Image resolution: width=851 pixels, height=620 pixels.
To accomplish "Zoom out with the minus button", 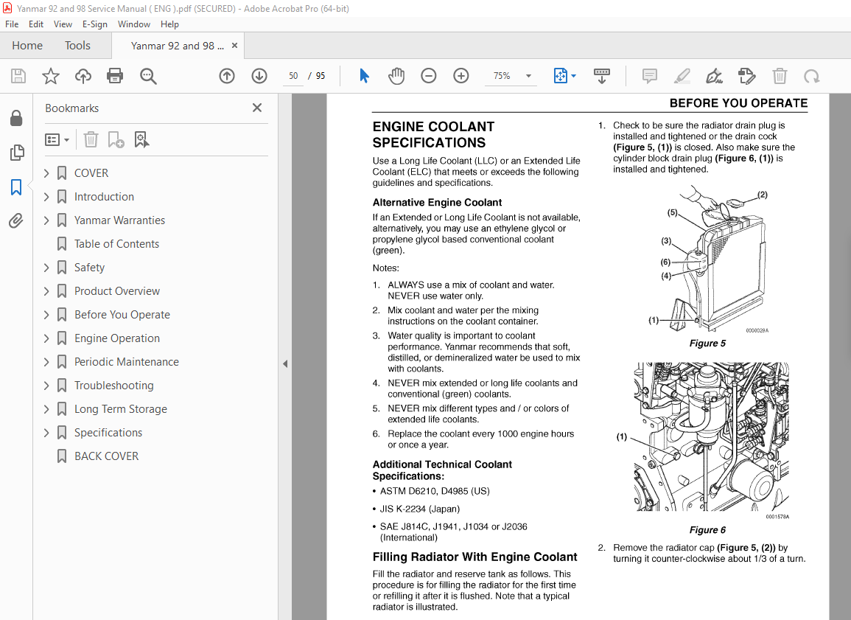I will pyautogui.click(x=429, y=76).
